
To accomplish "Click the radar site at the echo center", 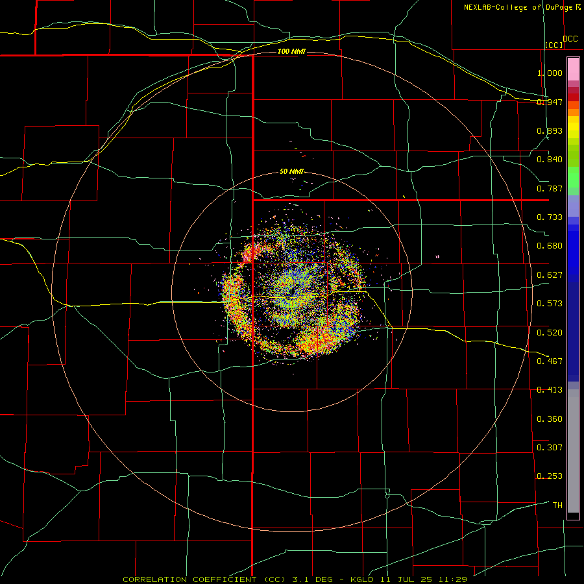I will 292,292.
